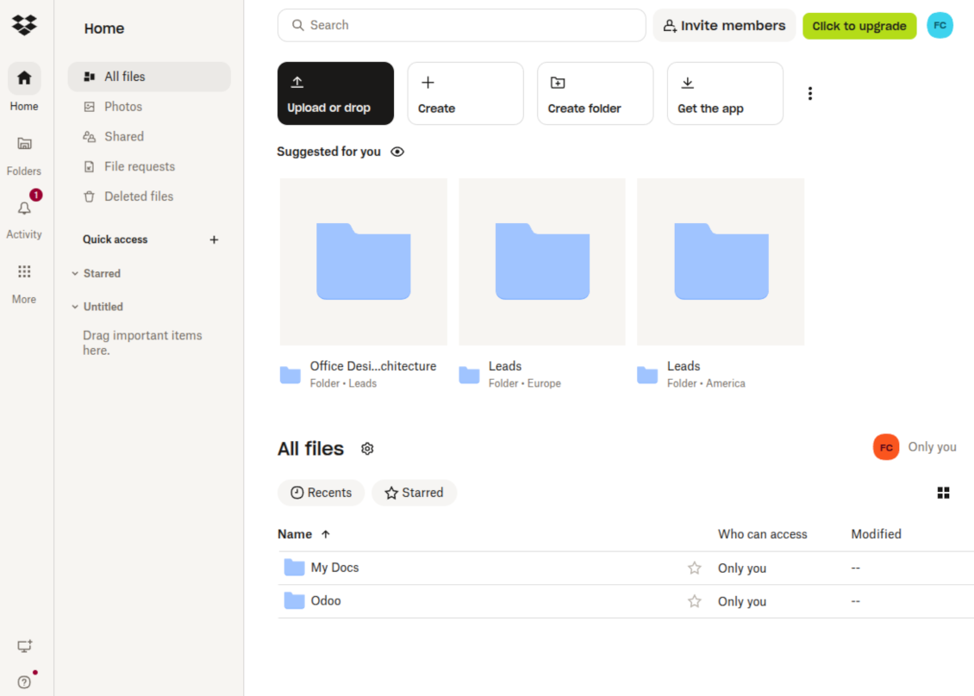Star the My Docs folder
Image resolution: width=974 pixels, height=696 pixels.
coord(694,568)
